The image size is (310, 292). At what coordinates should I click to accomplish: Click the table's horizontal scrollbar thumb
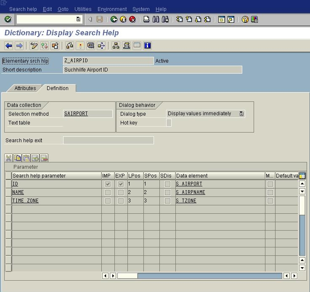tap(127, 276)
